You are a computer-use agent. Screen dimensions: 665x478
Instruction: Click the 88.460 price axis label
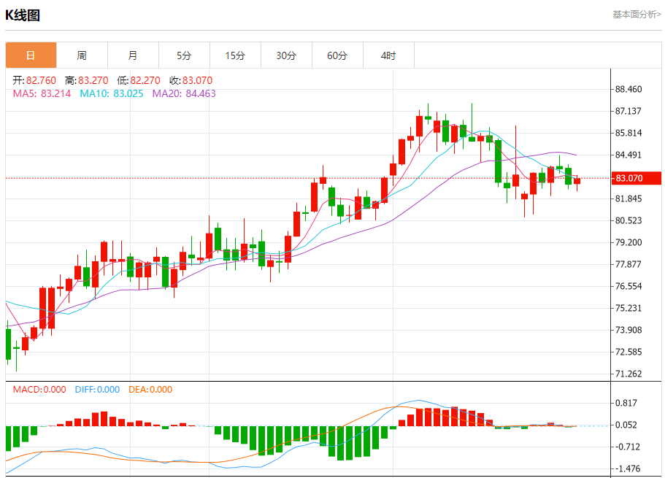629,89
